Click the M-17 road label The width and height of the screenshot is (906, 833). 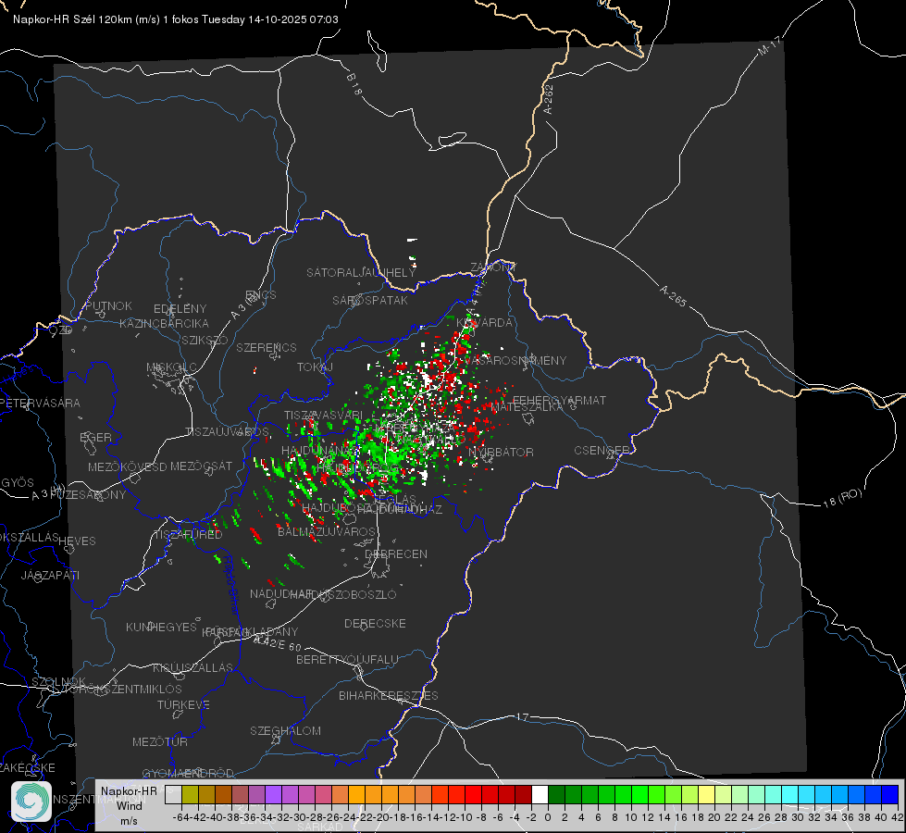tap(769, 45)
